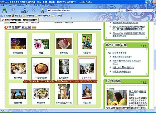The width and height of the screenshot is (156, 113).
Task: Open a new tab with the plus button
Action: point(41,20)
